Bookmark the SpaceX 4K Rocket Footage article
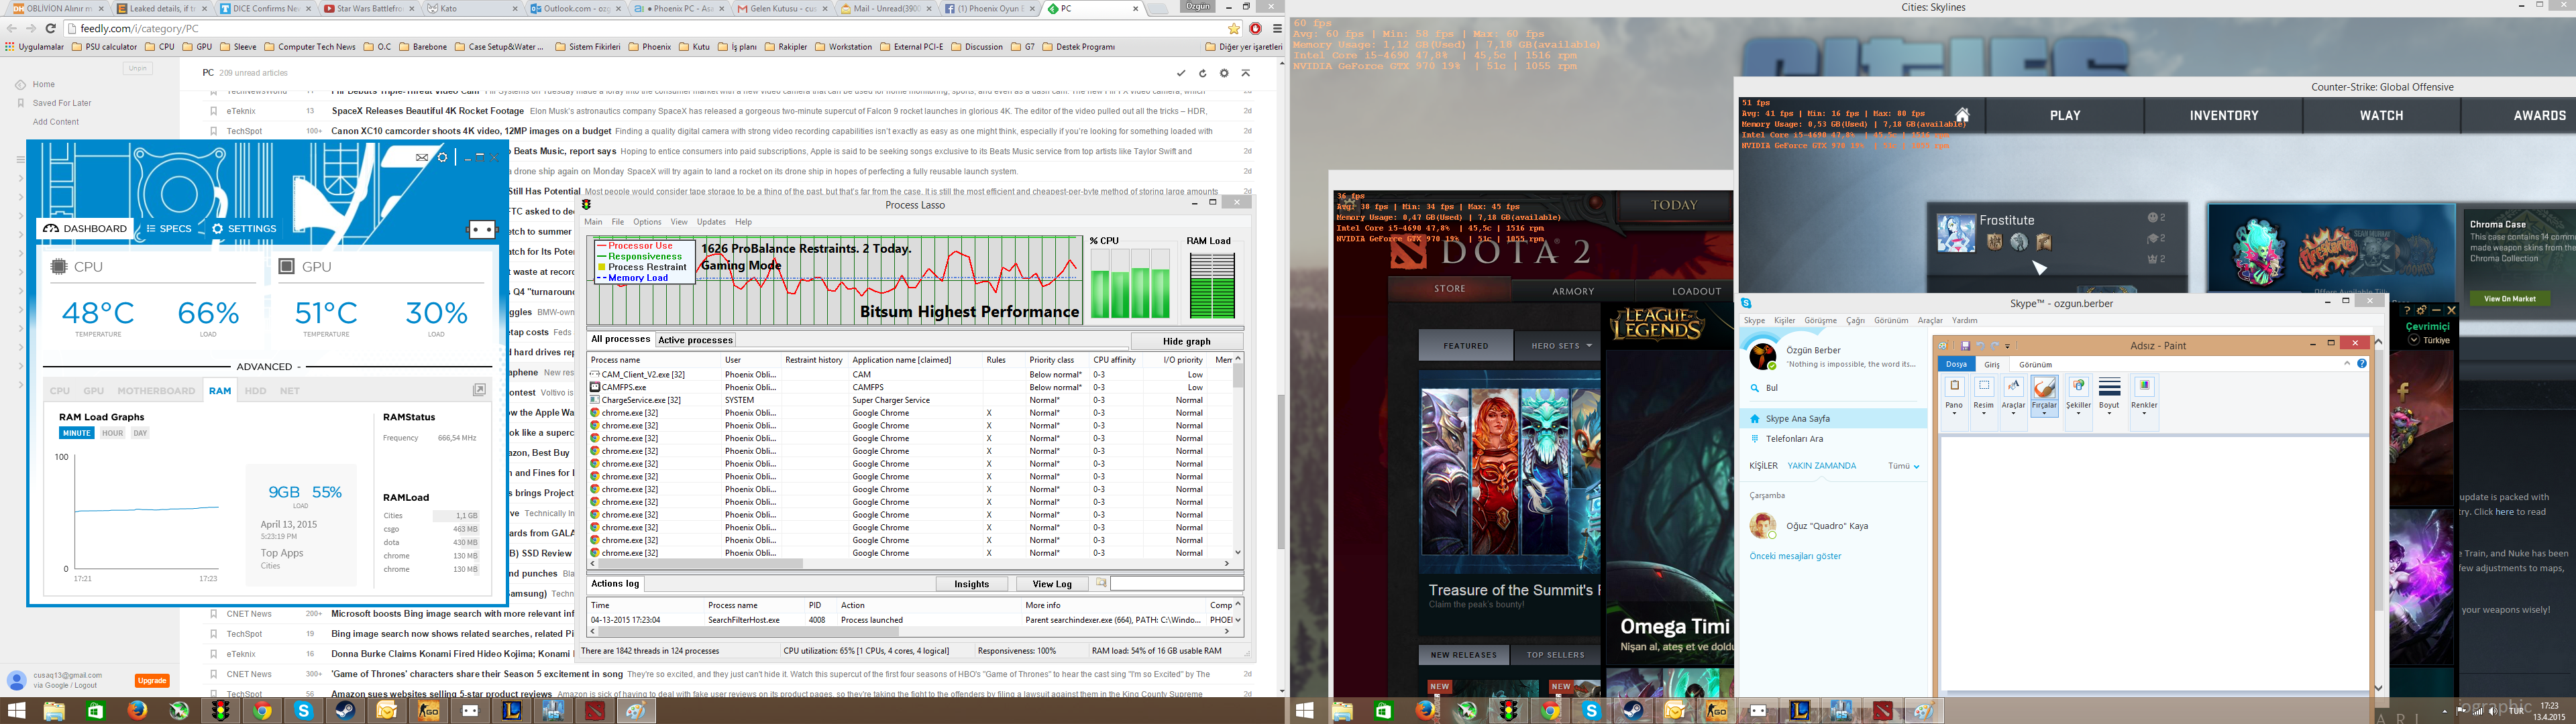This screenshot has width=2576, height=724. click(x=213, y=111)
